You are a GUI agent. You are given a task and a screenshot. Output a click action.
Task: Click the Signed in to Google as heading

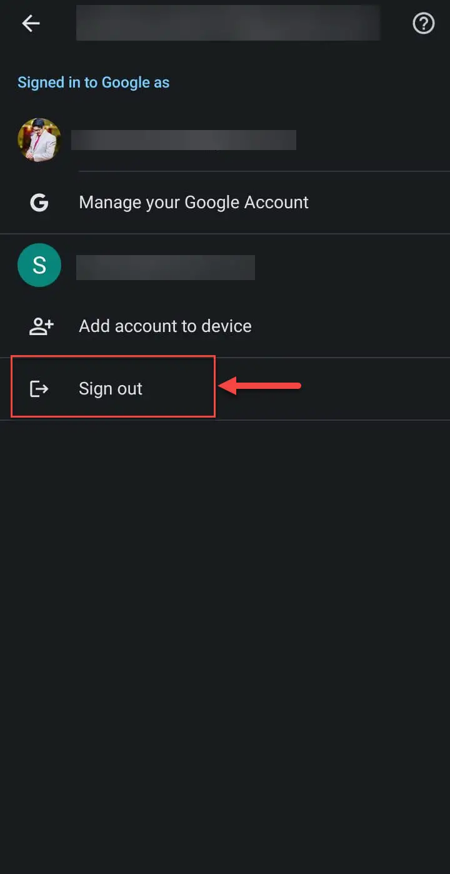[94, 83]
